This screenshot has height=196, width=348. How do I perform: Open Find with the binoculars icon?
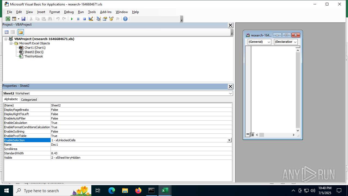50,19
